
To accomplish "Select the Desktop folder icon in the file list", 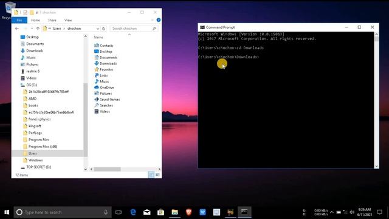I will pyautogui.click(x=97, y=51).
